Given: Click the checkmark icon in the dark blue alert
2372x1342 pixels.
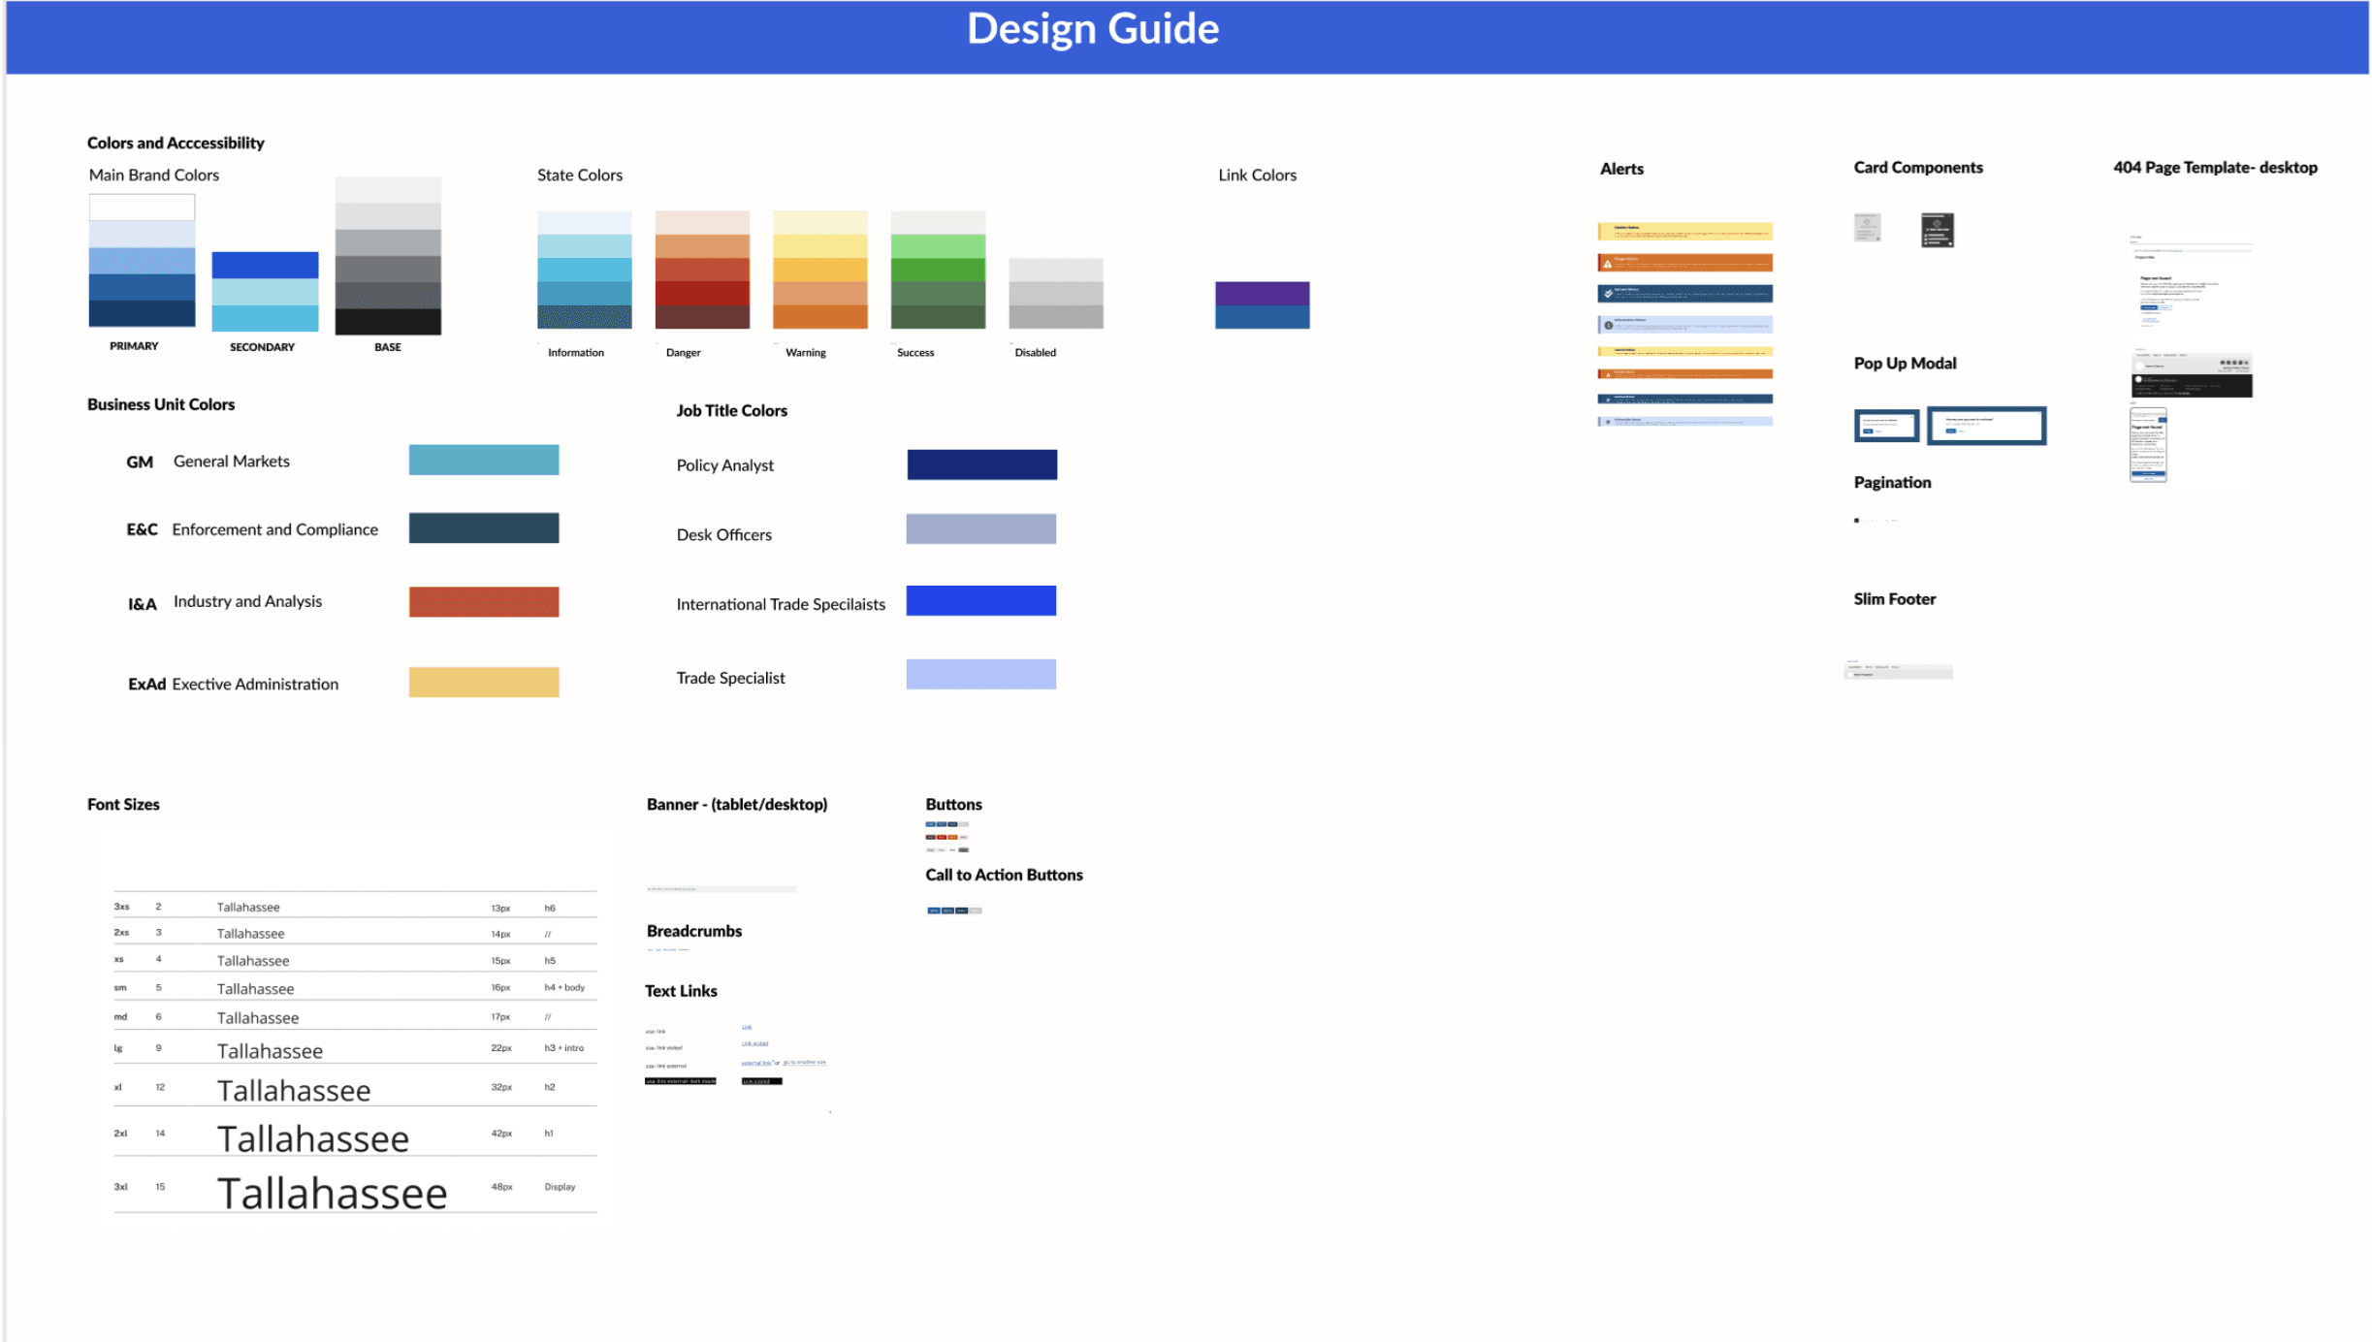Looking at the screenshot, I should (1608, 294).
